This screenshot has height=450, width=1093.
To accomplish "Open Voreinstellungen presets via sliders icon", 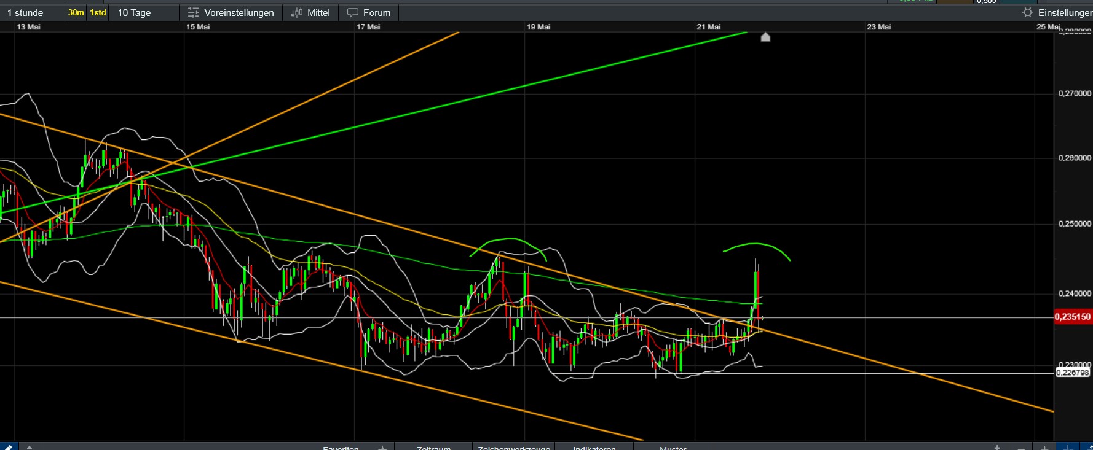I will pos(194,12).
